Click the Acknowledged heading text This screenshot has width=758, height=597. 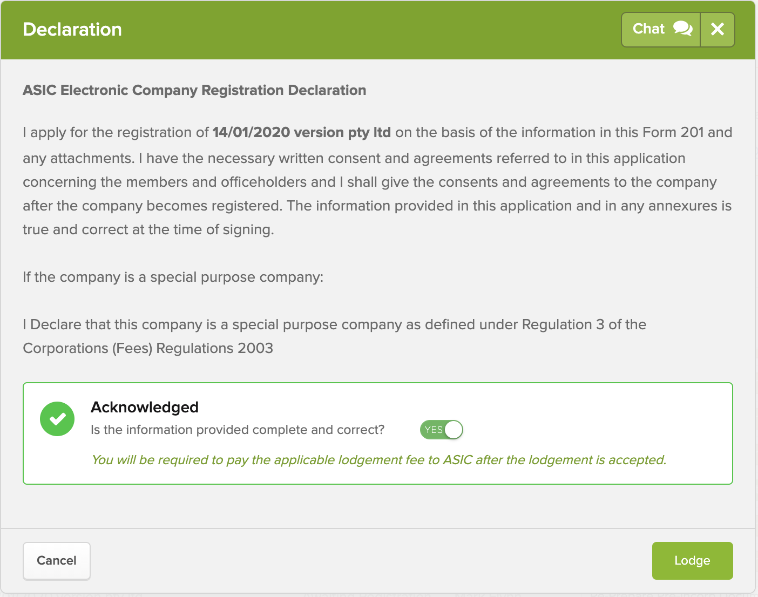145,407
